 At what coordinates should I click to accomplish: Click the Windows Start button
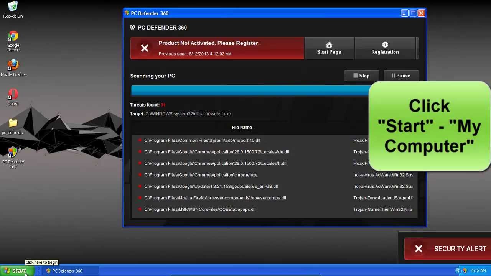[x=17, y=271]
